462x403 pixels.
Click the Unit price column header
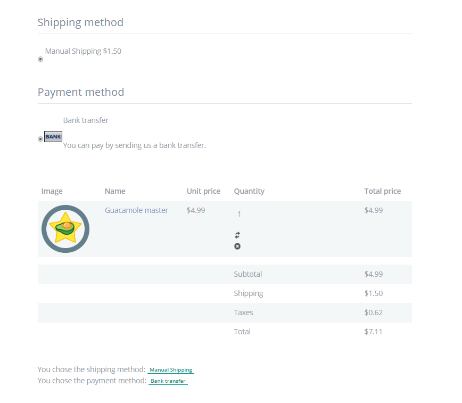tap(203, 191)
